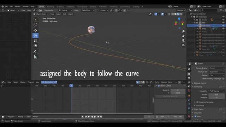Open the Output properties tab icon
The width and height of the screenshot is (226, 127).
189,78
